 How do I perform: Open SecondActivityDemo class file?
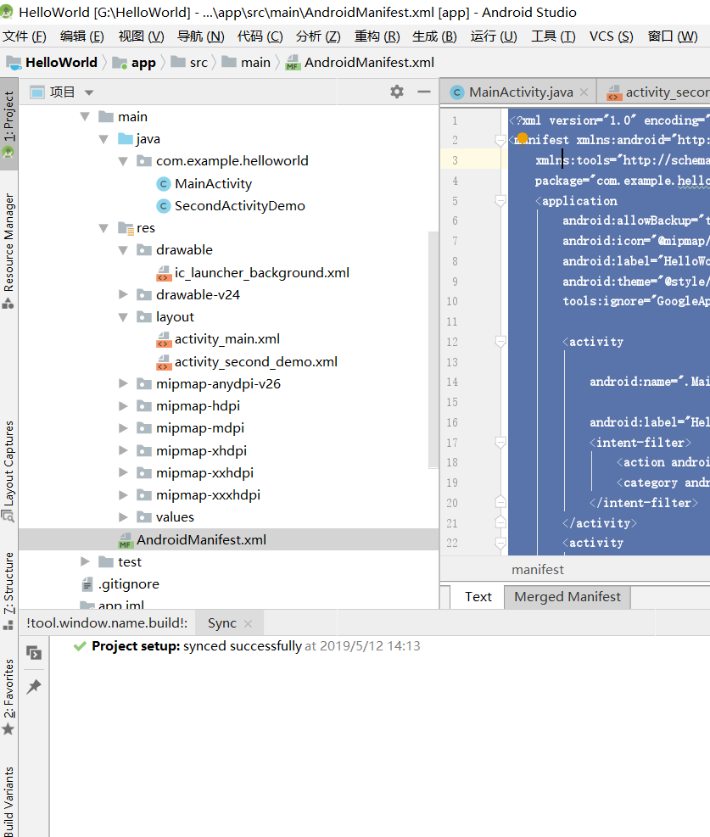coord(239,206)
